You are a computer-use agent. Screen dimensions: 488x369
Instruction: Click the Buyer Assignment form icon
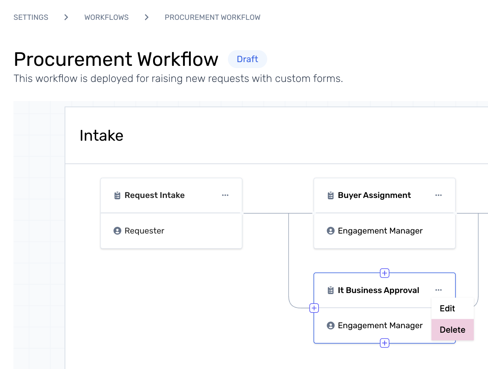330,195
